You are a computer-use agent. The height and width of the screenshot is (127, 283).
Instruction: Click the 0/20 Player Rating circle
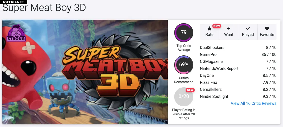point(184,97)
